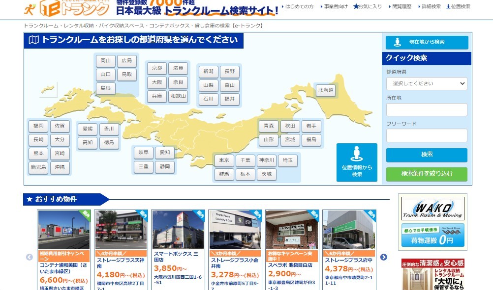Select 福岡 prefecture button
The width and height of the screenshot is (493, 290).
[38, 126]
